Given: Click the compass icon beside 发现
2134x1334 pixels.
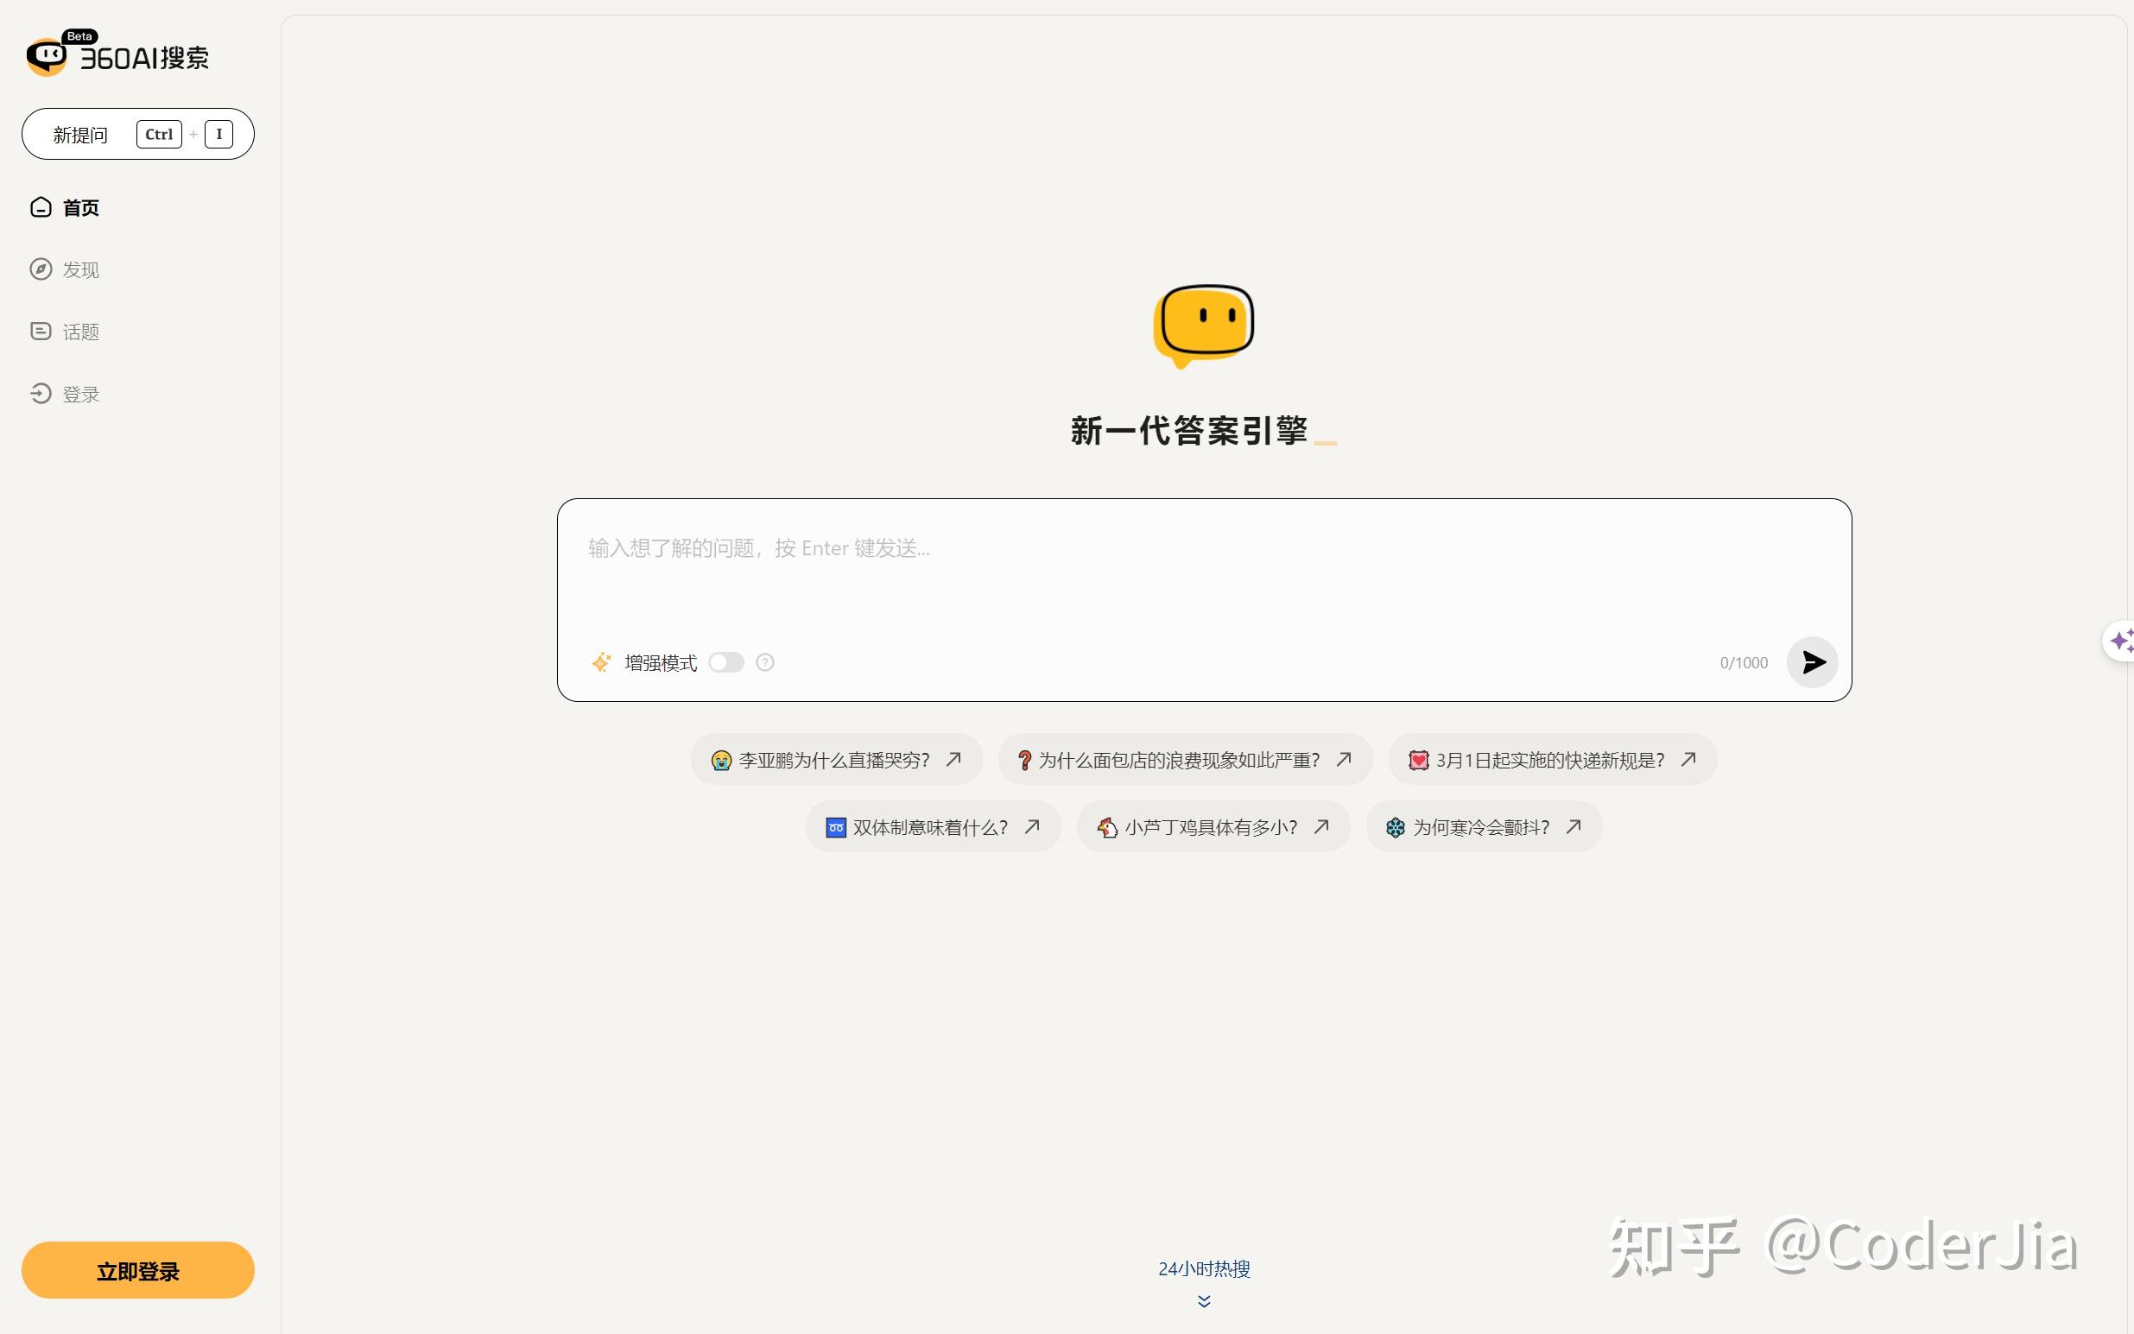Looking at the screenshot, I should [41, 269].
